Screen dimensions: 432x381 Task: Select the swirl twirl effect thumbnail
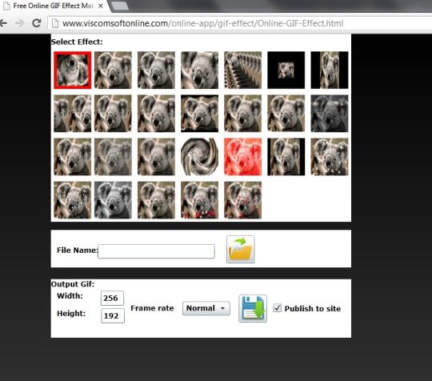(x=199, y=157)
